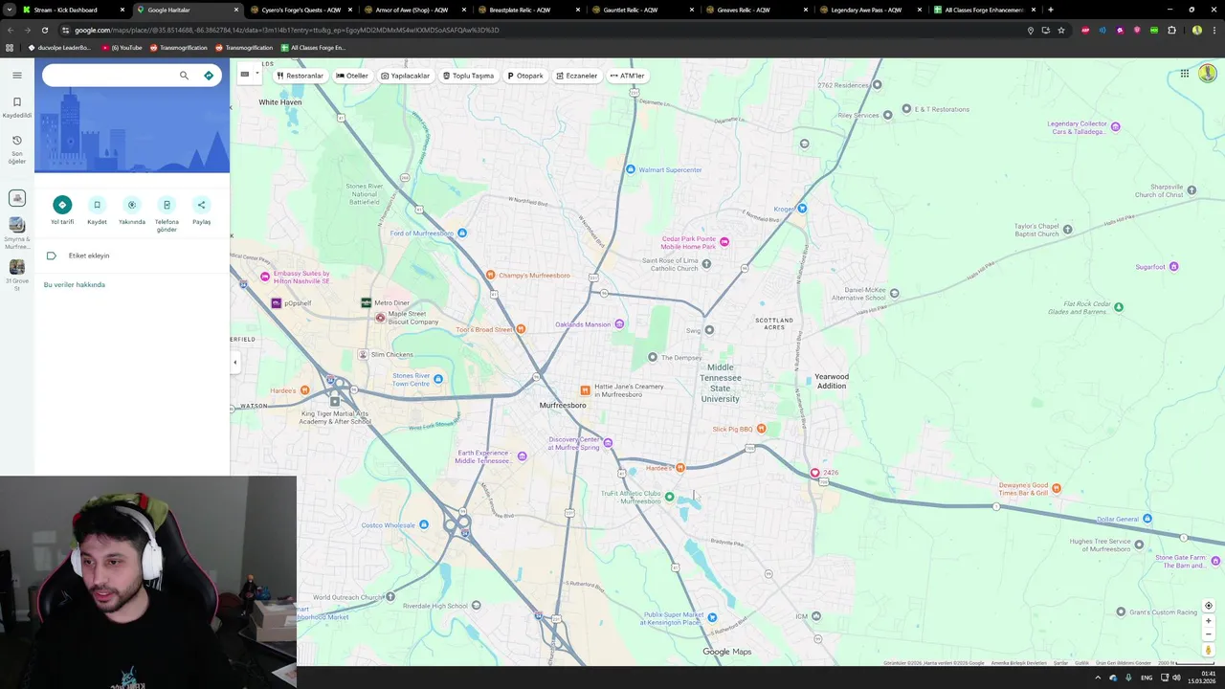The height and width of the screenshot is (689, 1225).
Task: Click the Kroger map pin
Action: 802,209
